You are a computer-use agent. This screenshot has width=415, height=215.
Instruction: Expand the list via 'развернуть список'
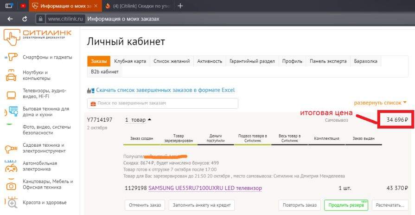click(380, 103)
